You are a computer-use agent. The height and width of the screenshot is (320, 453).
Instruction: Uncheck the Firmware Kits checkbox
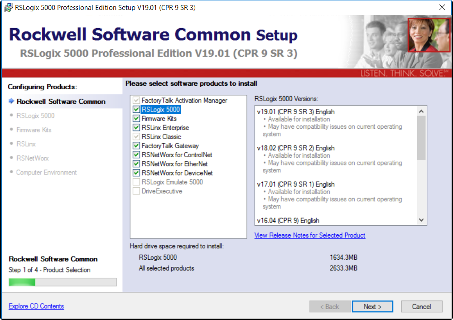tap(136, 118)
